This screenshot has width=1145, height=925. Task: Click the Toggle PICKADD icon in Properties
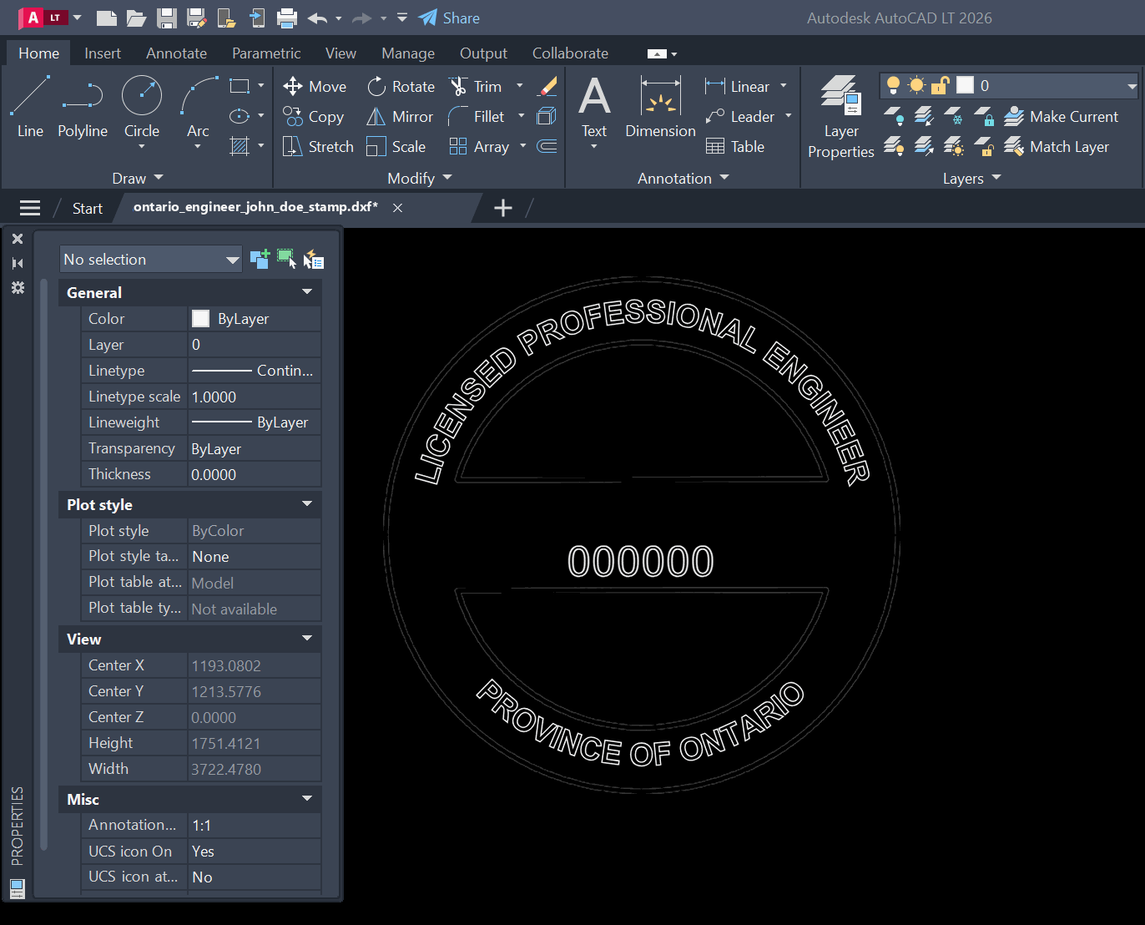coord(260,260)
